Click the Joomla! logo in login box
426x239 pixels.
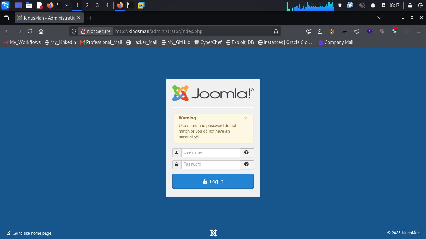(x=213, y=93)
